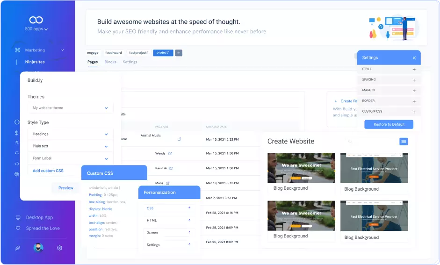440x265 pixels.
Task: Click the 500apps infinity logo
Action: 36,20
